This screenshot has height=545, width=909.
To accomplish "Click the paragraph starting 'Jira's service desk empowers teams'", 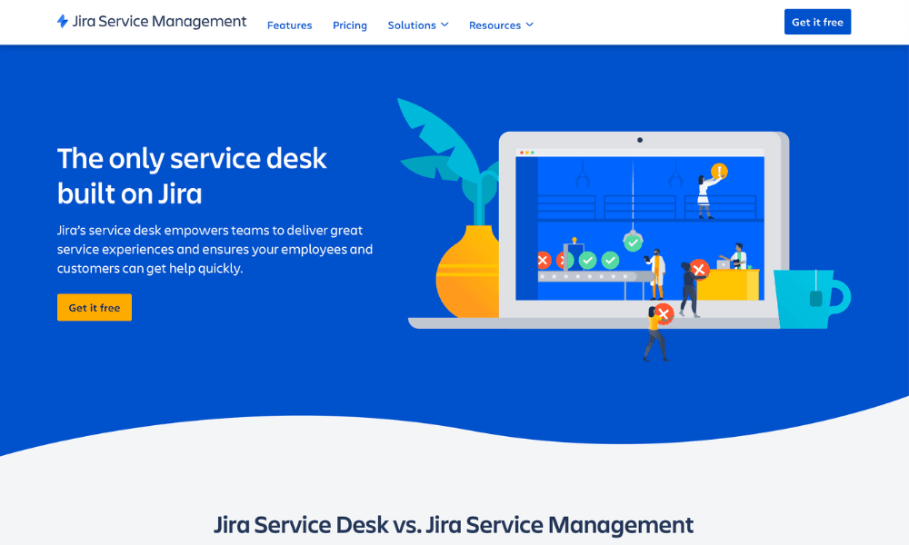I will [215, 249].
